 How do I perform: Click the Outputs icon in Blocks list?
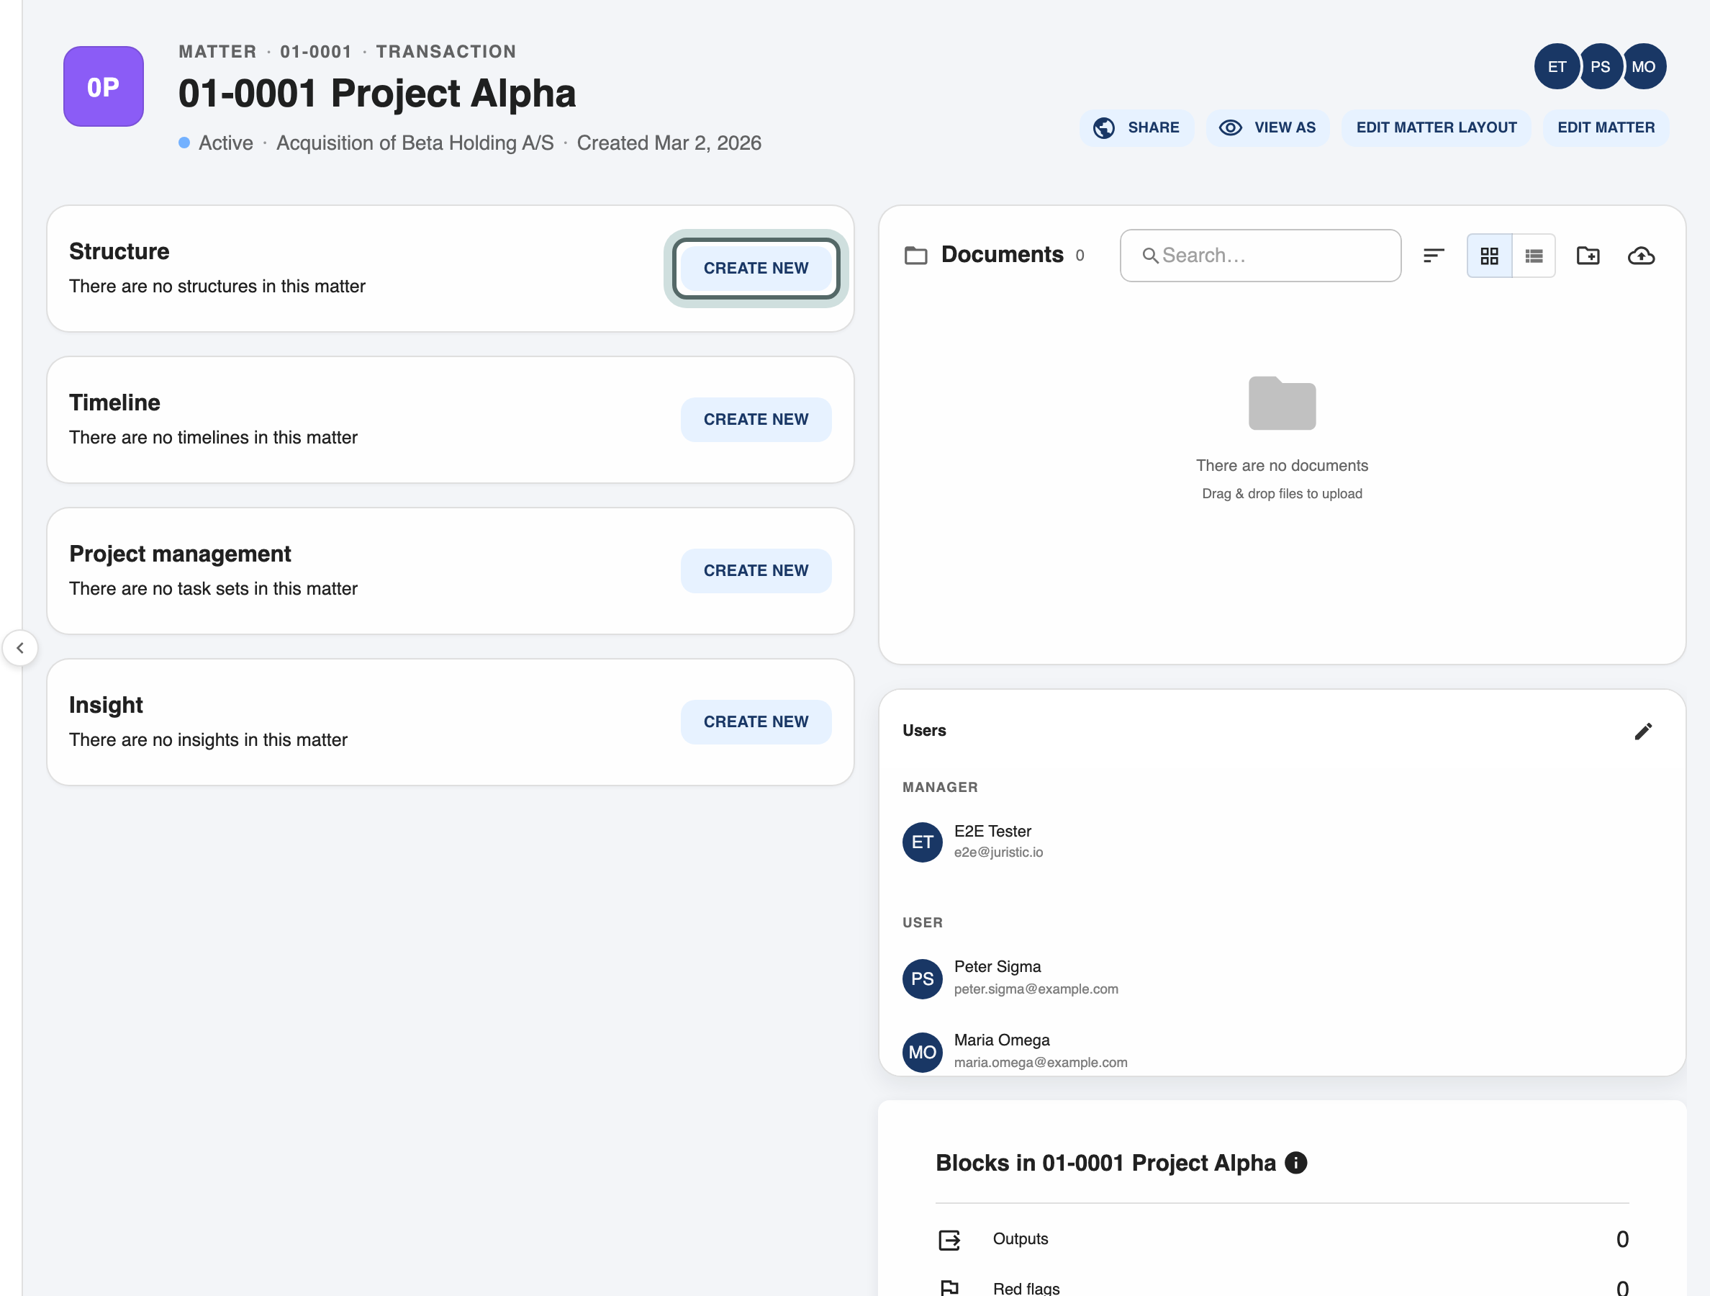tap(949, 1240)
